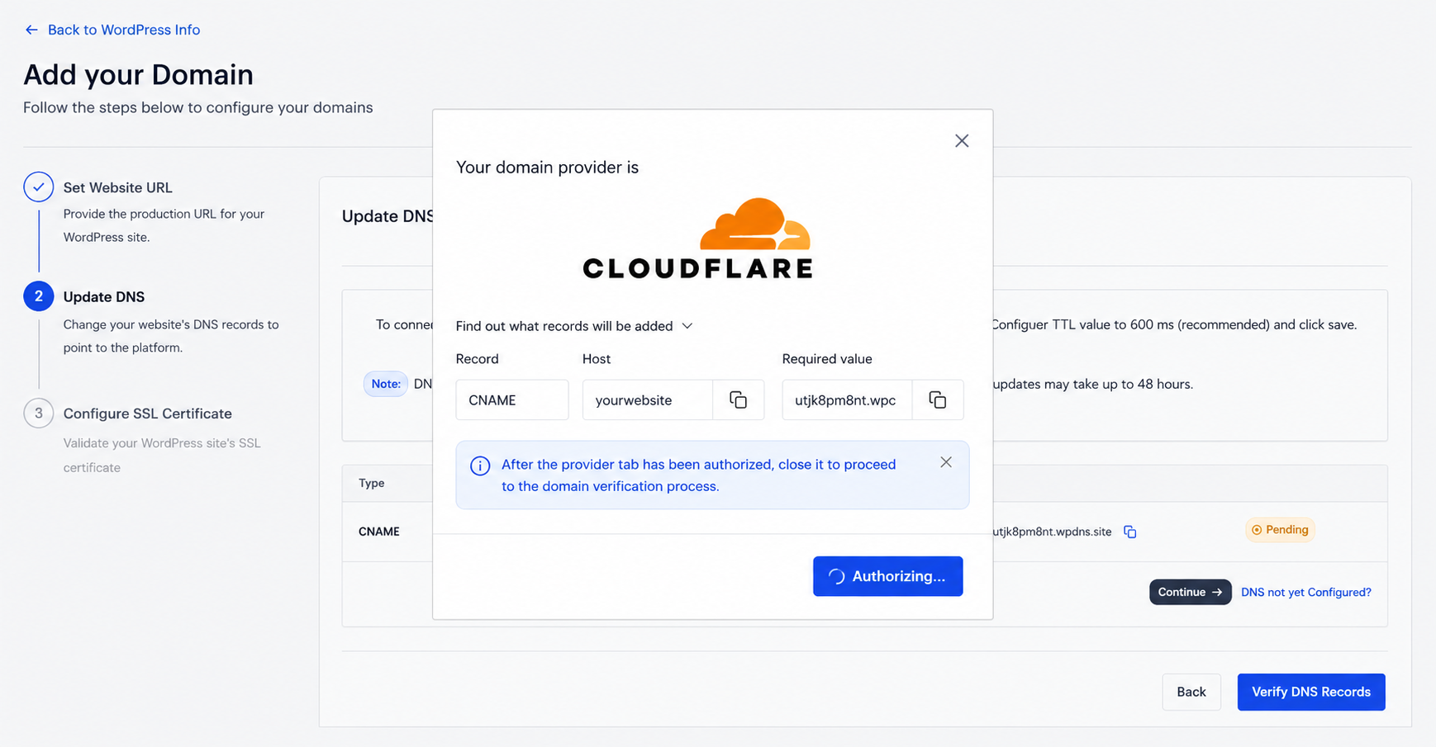Click the Pending status badge

1280,530
